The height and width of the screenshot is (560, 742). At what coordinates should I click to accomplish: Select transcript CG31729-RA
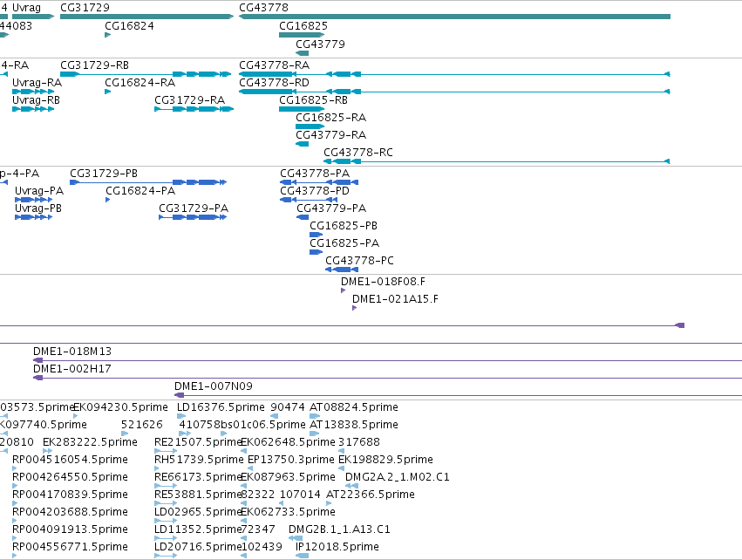(194, 109)
